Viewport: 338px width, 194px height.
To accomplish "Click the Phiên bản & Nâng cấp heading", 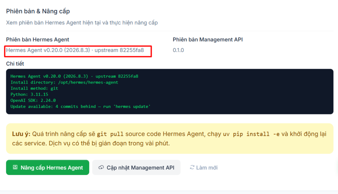I will (x=38, y=11).
